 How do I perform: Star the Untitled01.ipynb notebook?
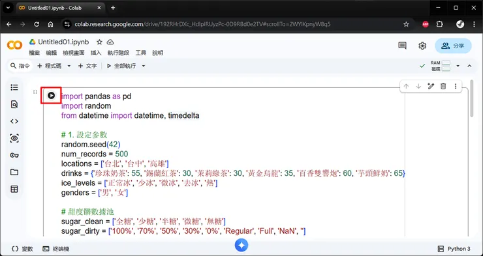(x=99, y=42)
